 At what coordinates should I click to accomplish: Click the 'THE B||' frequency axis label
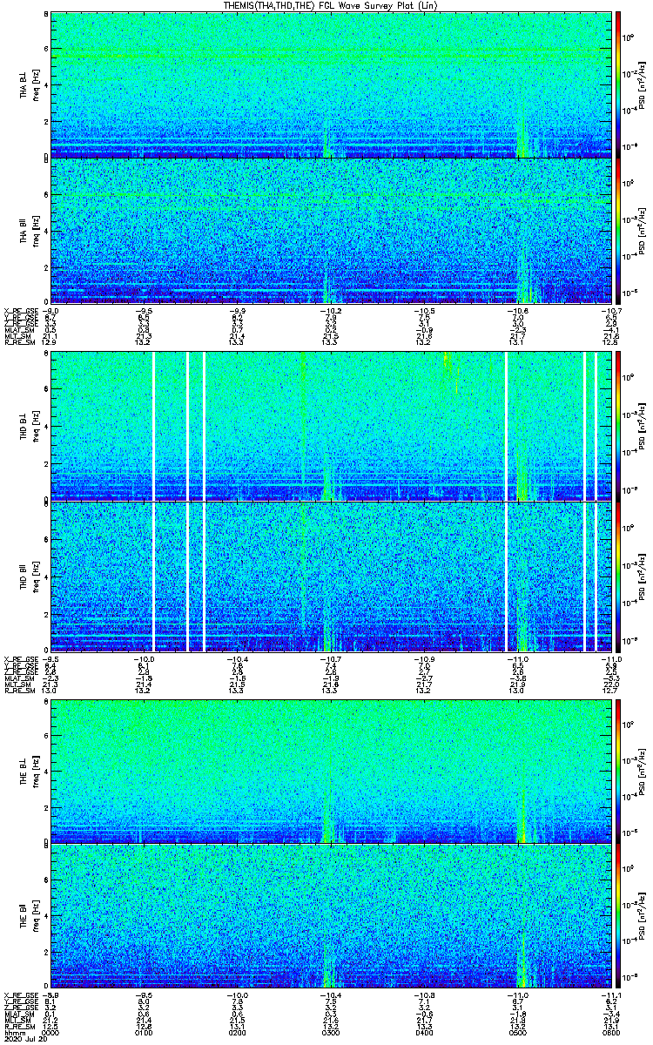click(x=29, y=916)
